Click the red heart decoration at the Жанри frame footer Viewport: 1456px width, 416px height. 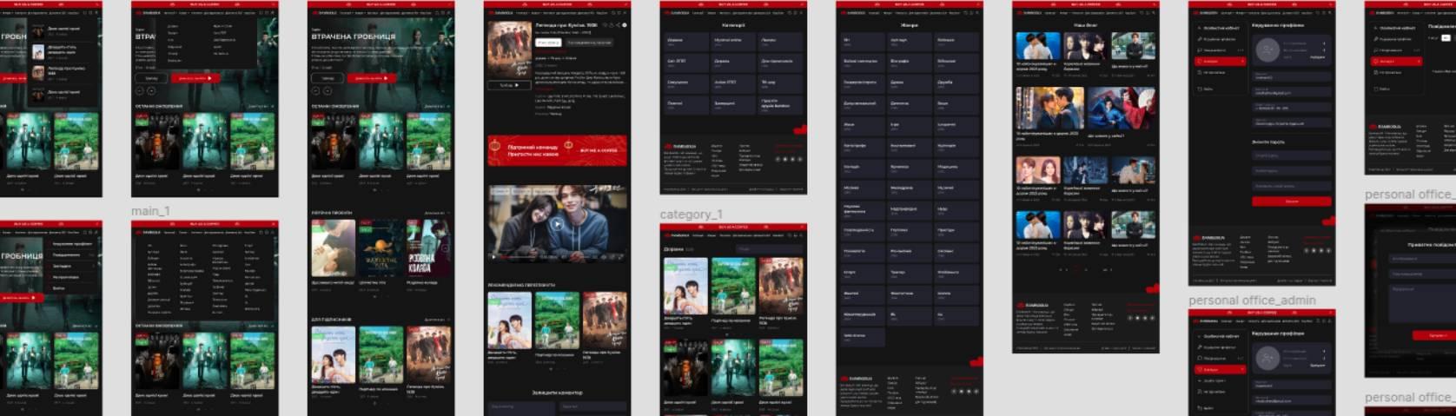pyautogui.click(x=975, y=362)
